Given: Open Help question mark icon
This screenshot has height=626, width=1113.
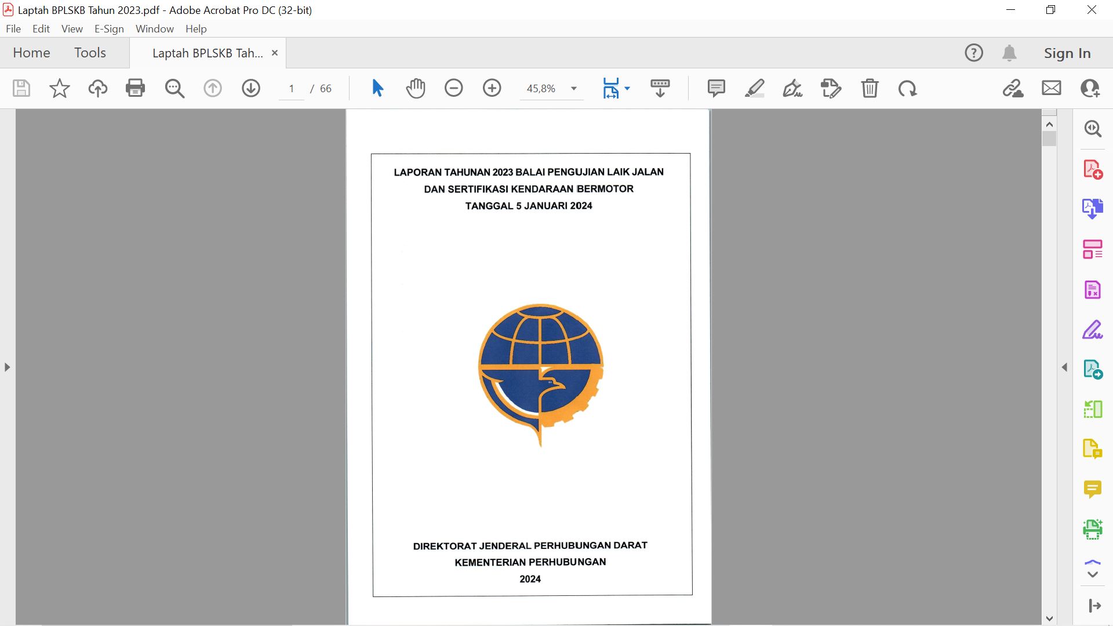Looking at the screenshot, I should tap(974, 53).
